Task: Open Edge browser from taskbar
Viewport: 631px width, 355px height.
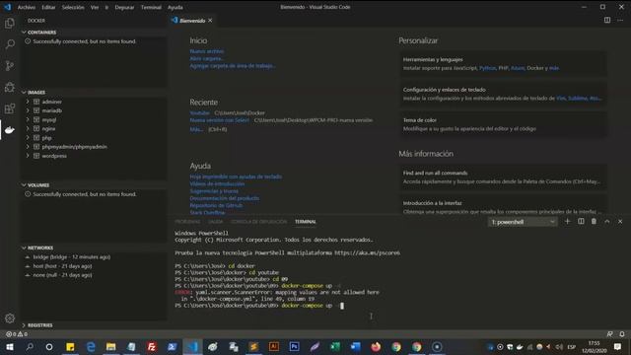Action: click(91, 347)
